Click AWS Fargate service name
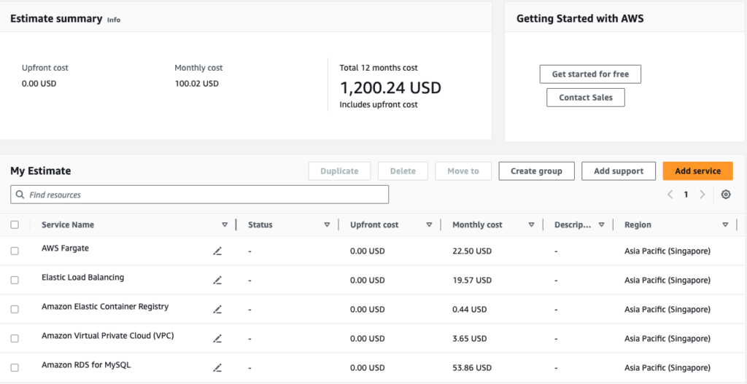 coord(65,248)
